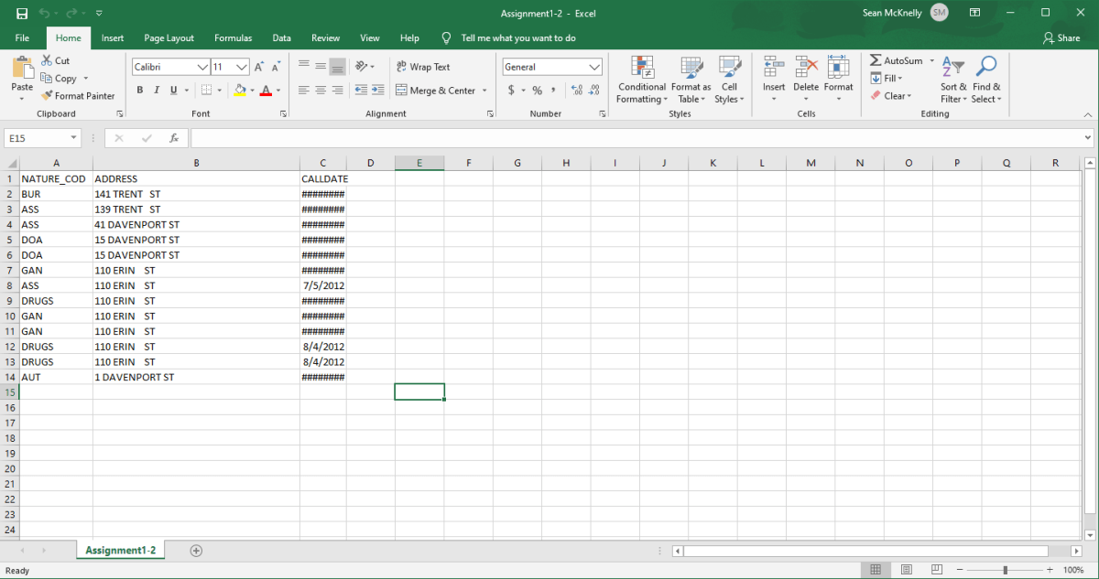Apply the yellow Fill Color
The width and height of the screenshot is (1099, 579).
point(239,90)
